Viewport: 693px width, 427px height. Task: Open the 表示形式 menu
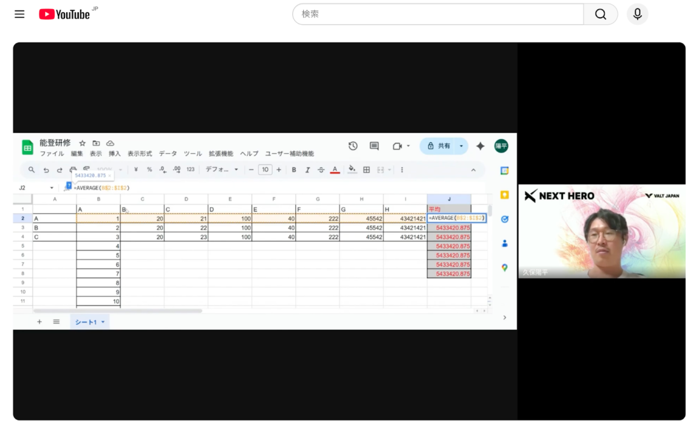140,154
